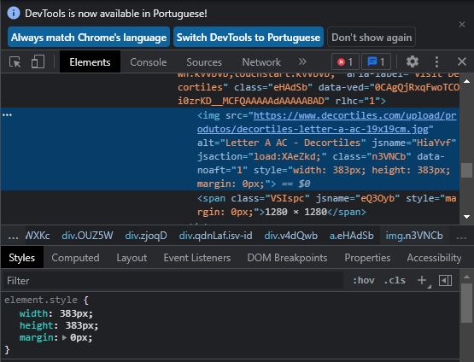Click the Styles pane scrollbar thumb
Viewport: 474px width, 362px height.
pos(467,303)
